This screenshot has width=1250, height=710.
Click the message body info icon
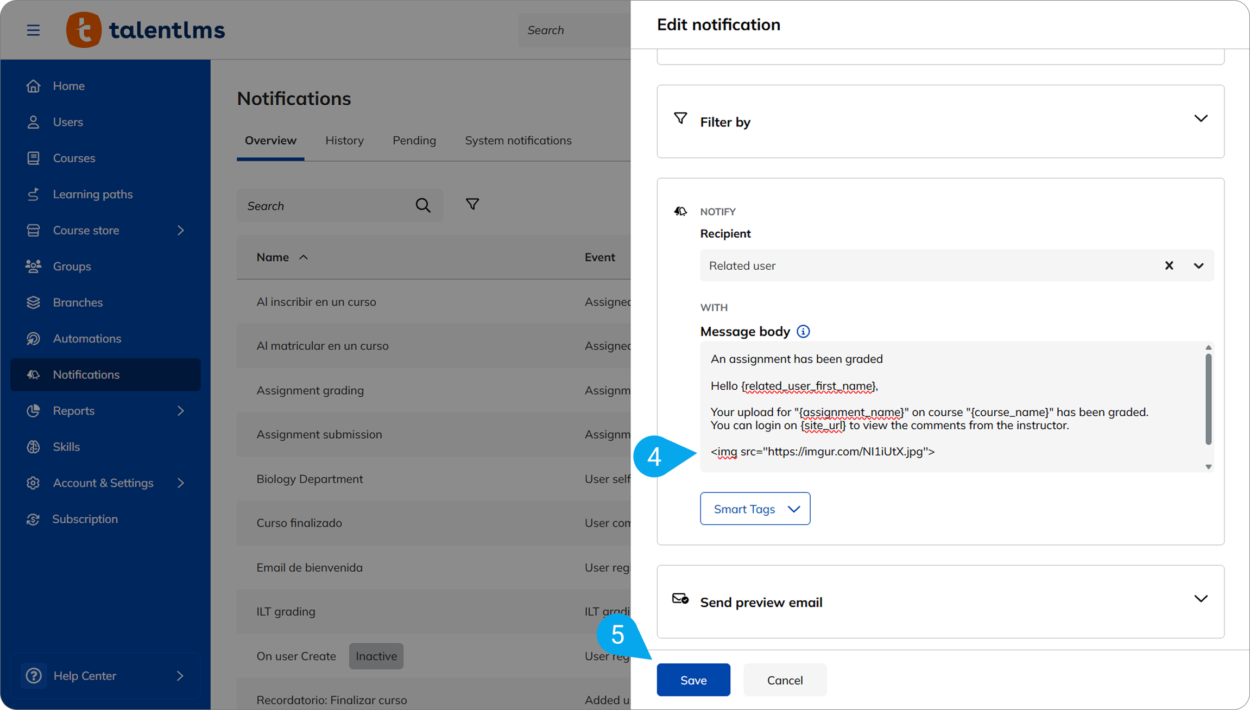[803, 331]
